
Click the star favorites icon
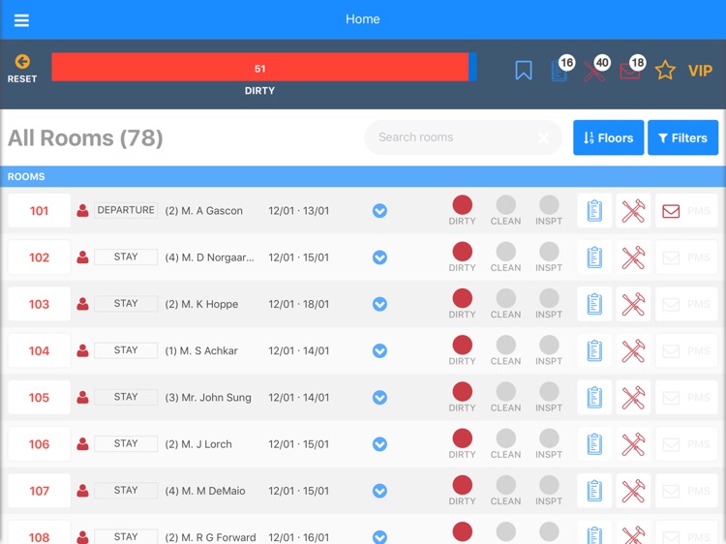click(x=665, y=71)
